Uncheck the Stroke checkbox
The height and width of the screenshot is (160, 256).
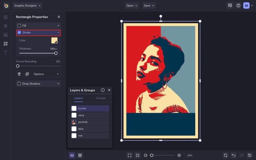(19, 33)
